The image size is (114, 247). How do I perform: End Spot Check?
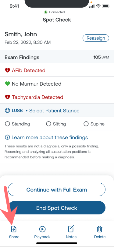[x=57, y=208]
